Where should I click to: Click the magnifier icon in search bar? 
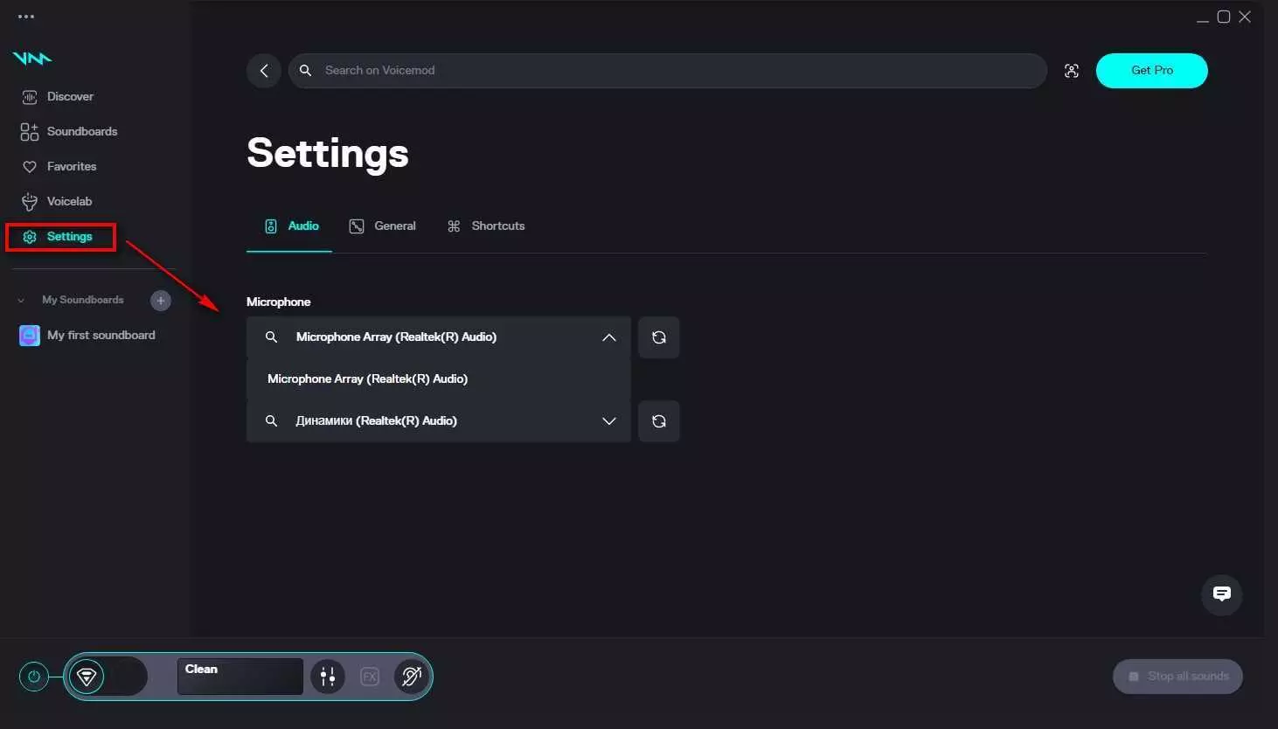click(x=305, y=71)
